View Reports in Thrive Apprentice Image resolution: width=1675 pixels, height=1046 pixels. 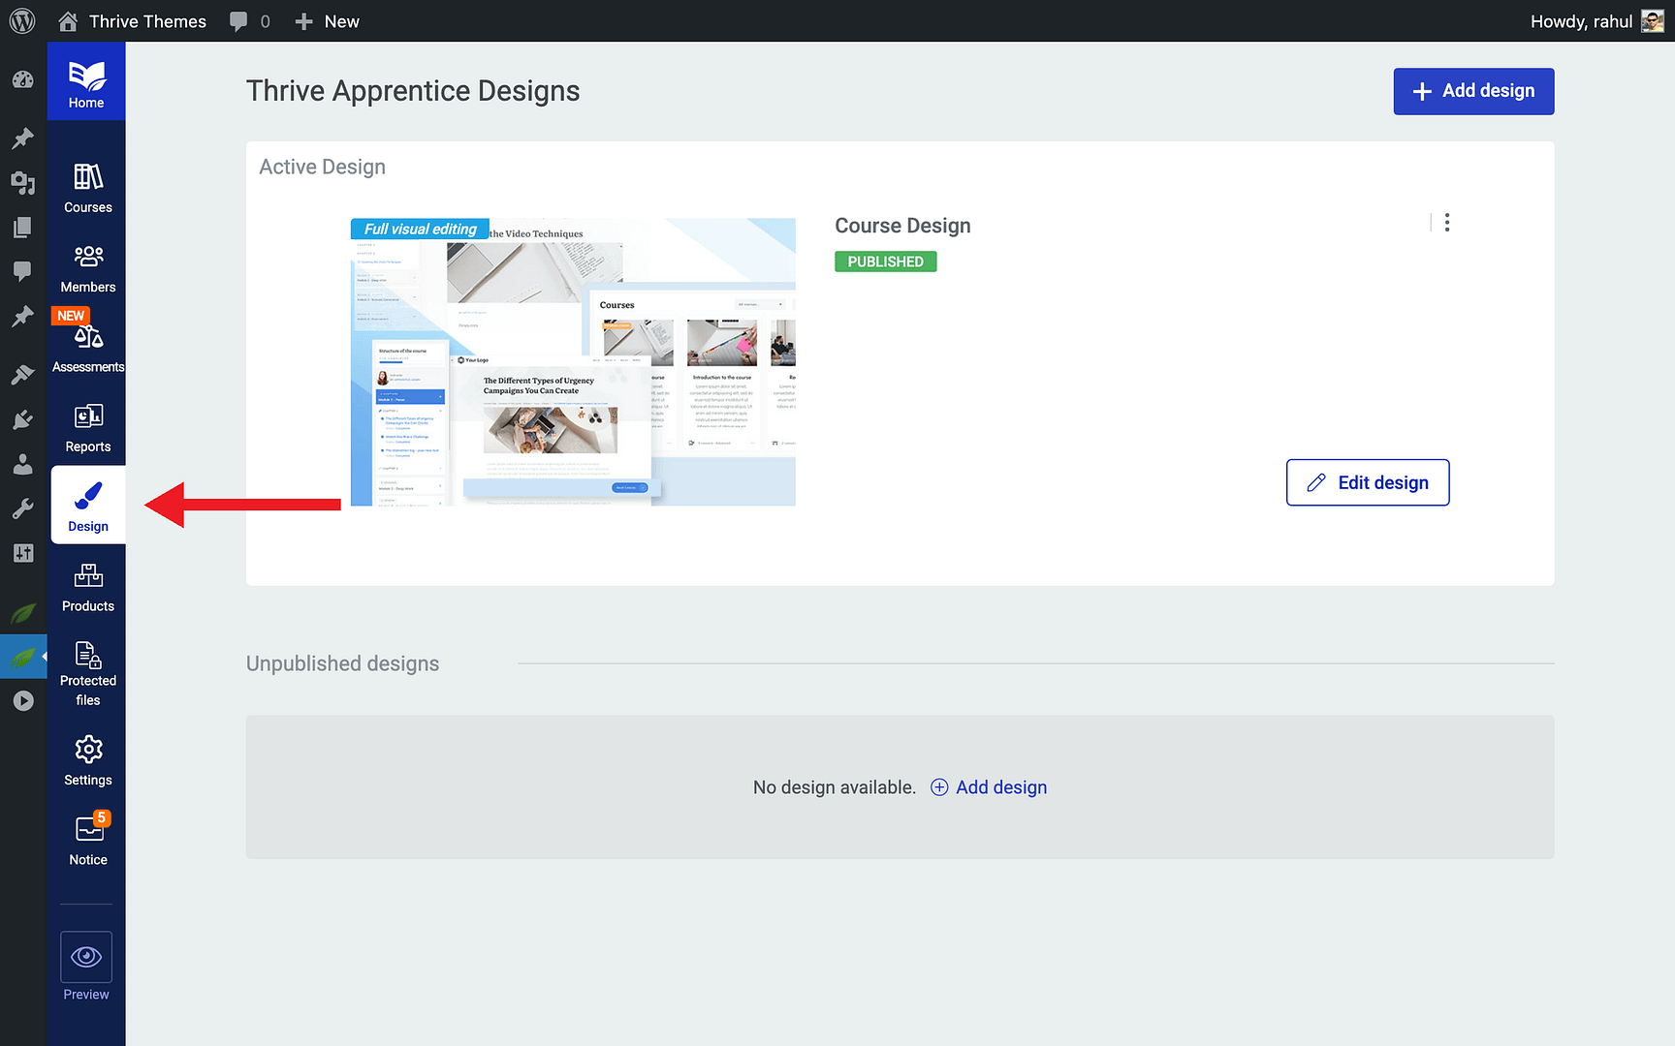point(87,426)
